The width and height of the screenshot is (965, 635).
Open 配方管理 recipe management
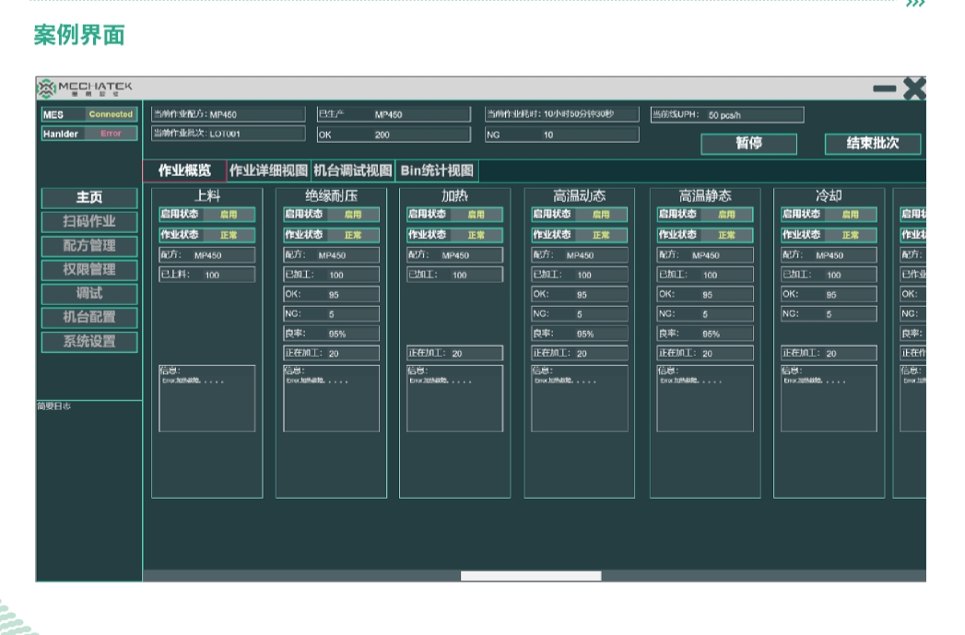88,246
